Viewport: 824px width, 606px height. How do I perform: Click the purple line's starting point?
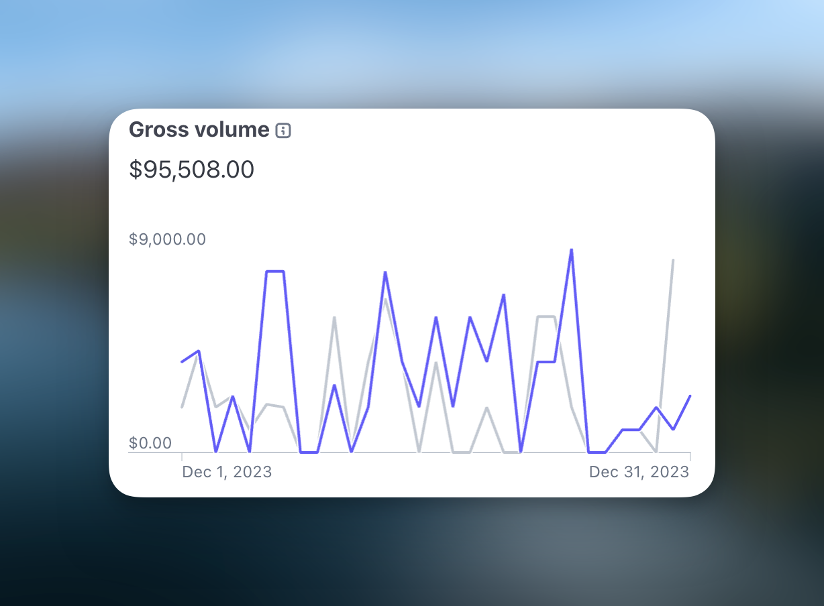coord(183,362)
